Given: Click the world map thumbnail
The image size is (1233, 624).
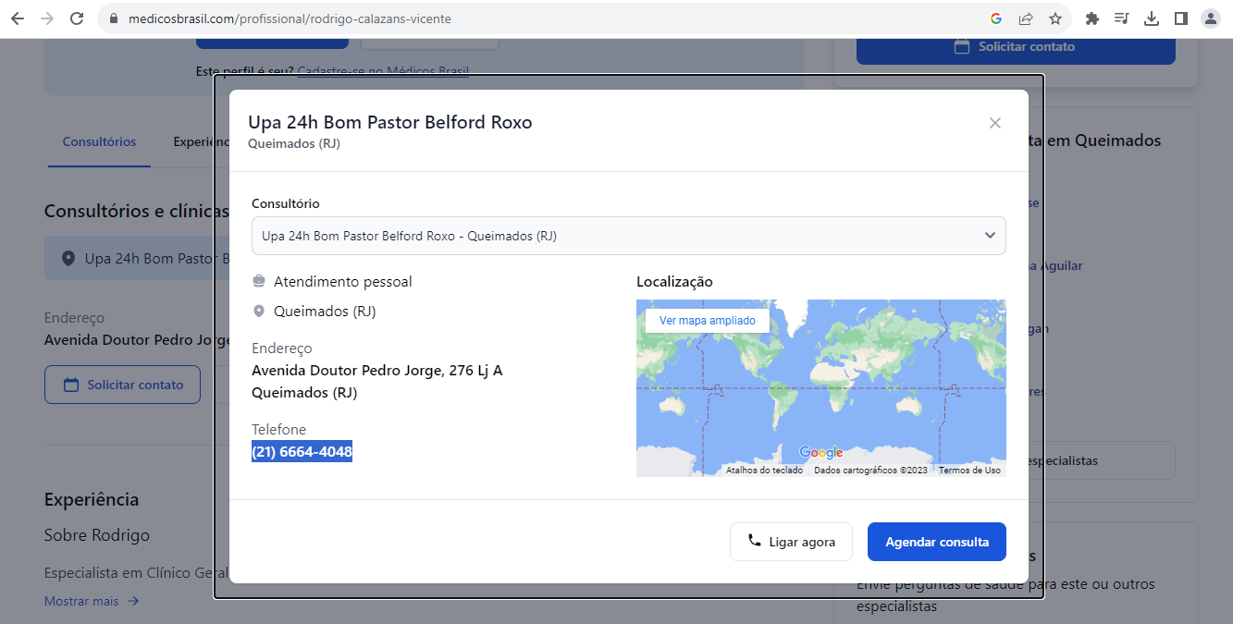Looking at the screenshot, I should 821,388.
